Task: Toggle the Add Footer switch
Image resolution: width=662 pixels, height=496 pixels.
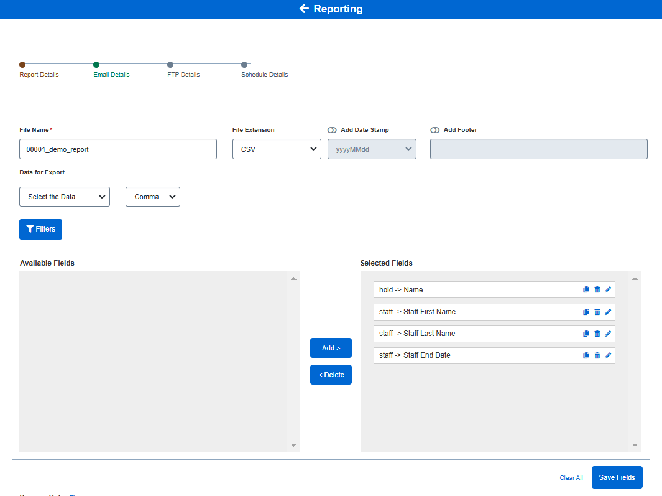Action: tap(435, 130)
